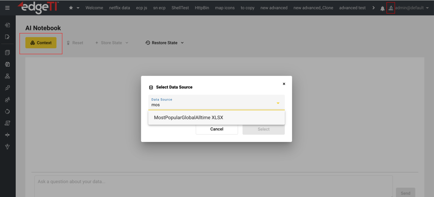Open the hamburger menu in top bar
Image resolution: width=434 pixels, height=197 pixels.
7,8
